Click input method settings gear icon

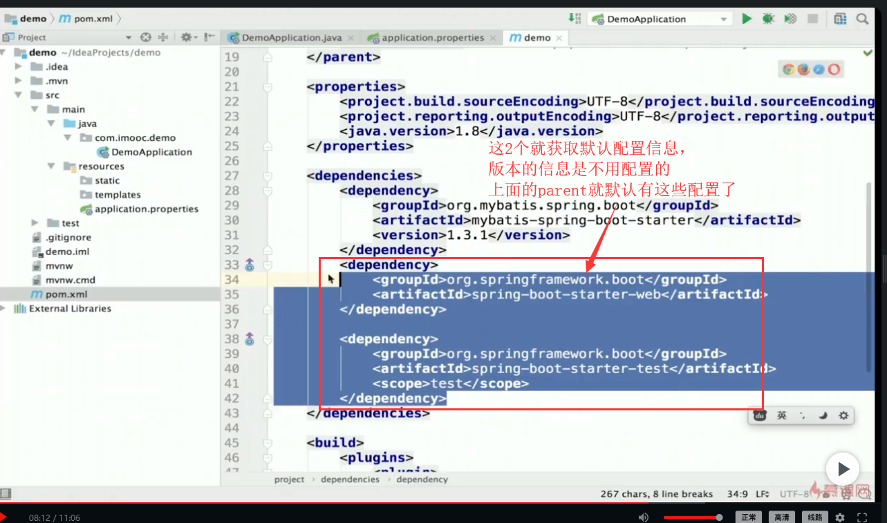point(843,416)
